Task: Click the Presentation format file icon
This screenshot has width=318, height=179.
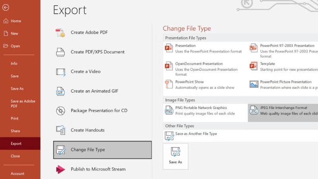Action: coord(169,48)
